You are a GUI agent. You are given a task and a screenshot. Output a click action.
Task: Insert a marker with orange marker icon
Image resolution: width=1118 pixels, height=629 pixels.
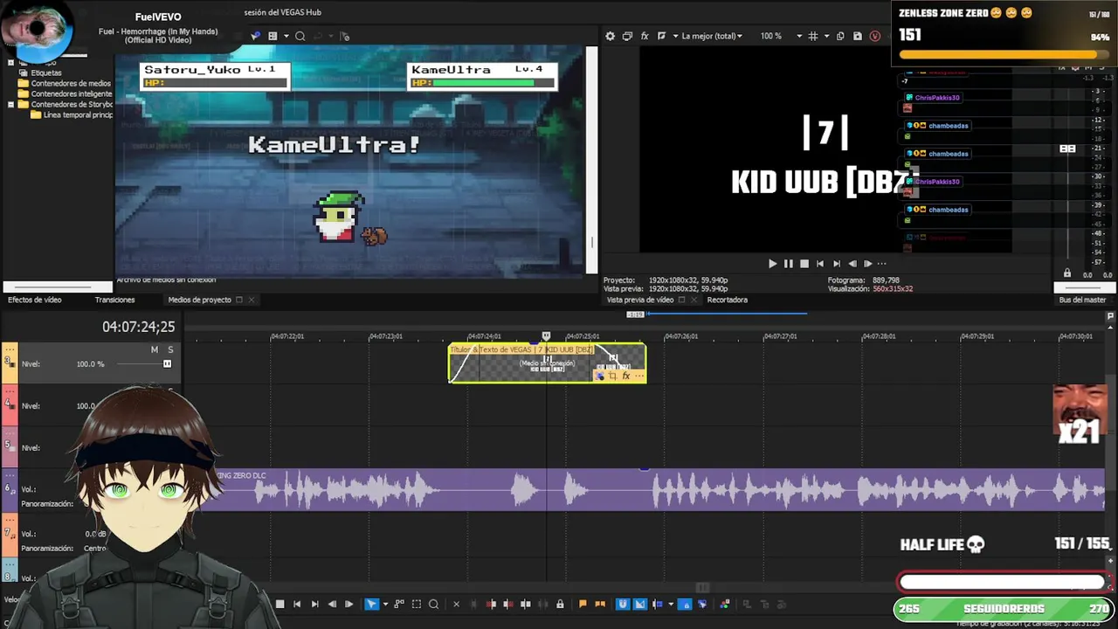[583, 604]
